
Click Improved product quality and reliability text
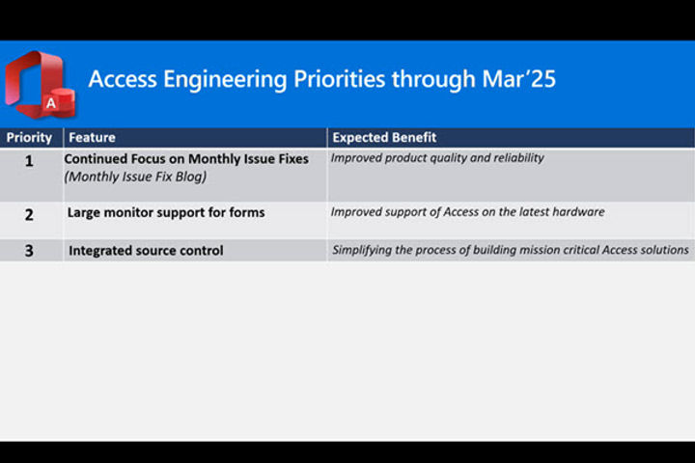pos(437,158)
